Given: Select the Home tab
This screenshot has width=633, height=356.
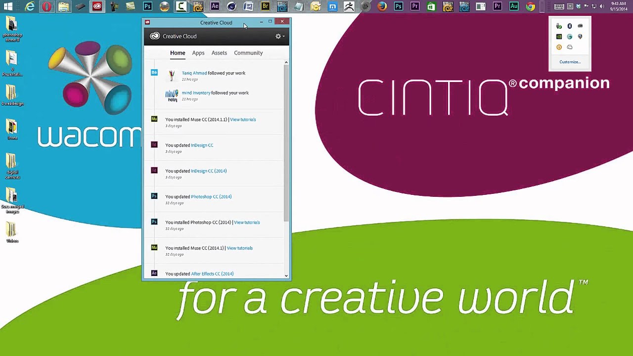Looking at the screenshot, I should (178, 53).
